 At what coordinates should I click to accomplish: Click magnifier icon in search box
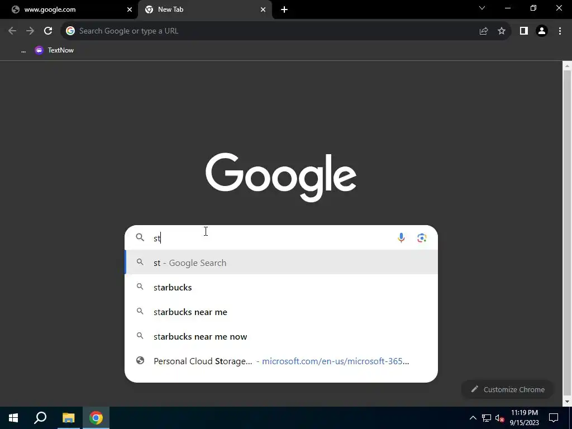(140, 237)
